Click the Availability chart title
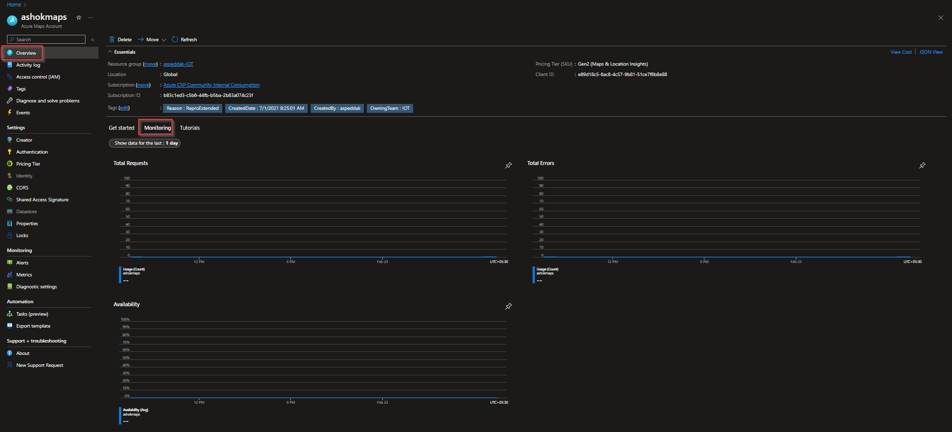 coord(127,304)
